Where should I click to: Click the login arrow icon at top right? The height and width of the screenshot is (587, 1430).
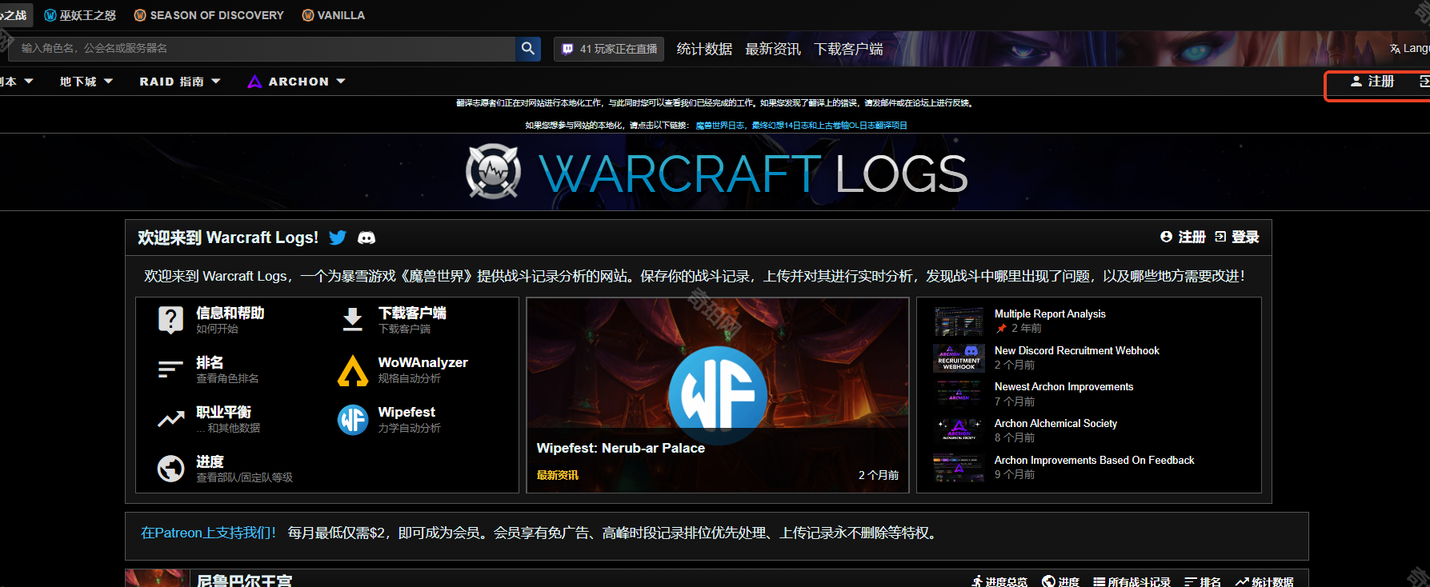coord(1424,82)
